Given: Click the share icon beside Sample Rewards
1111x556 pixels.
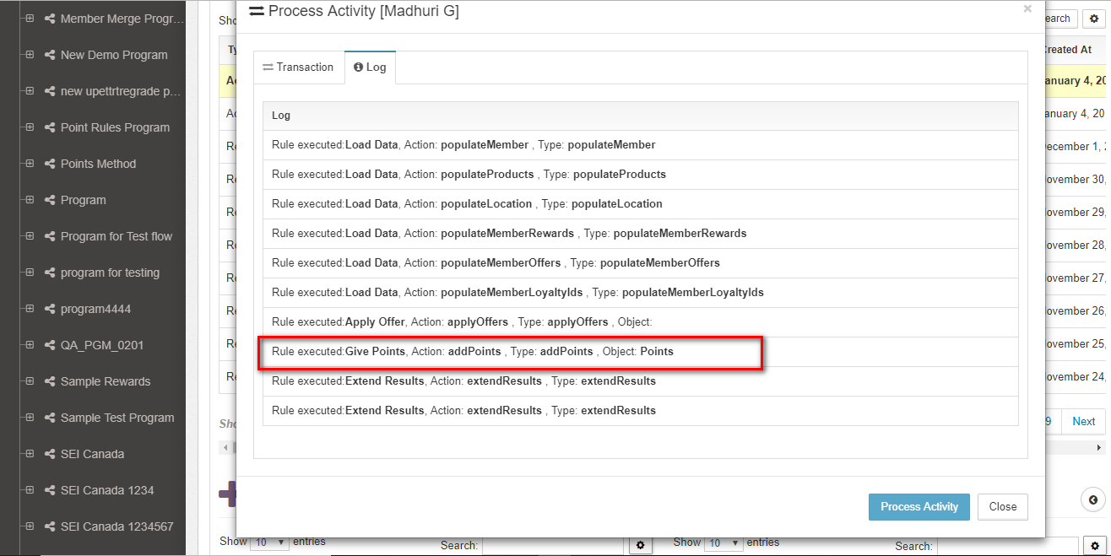Looking at the screenshot, I should (50, 381).
